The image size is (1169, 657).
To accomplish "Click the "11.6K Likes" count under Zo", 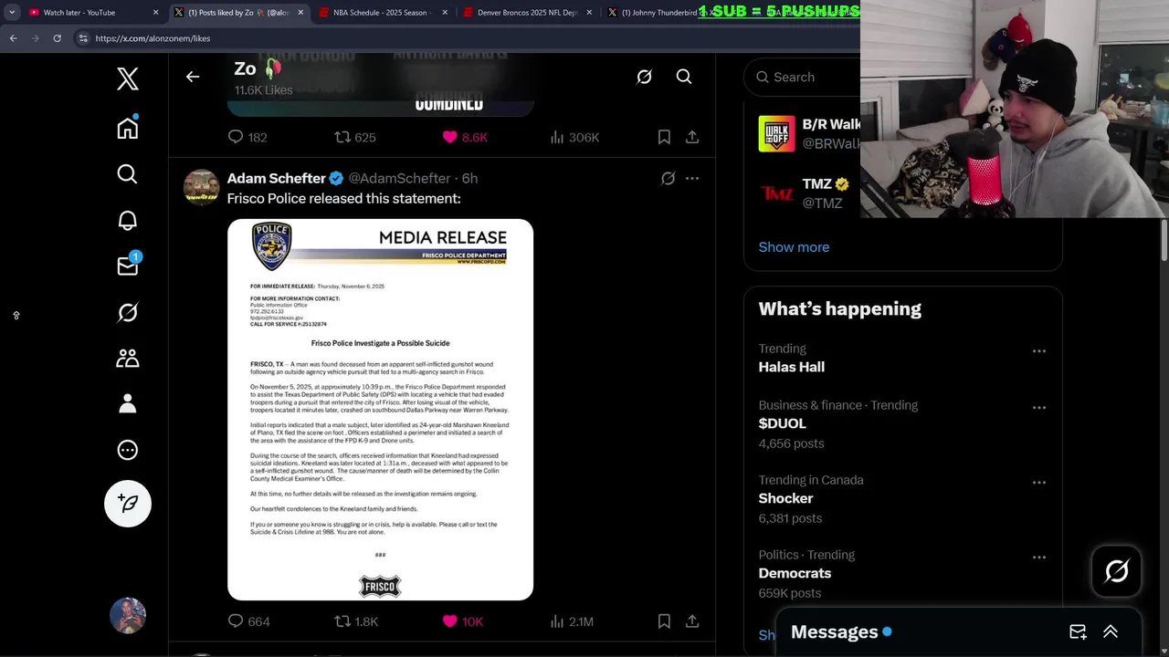I will tap(263, 90).
